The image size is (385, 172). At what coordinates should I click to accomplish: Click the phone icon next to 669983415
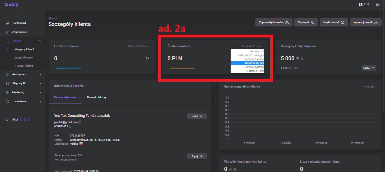[x=70, y=127]
